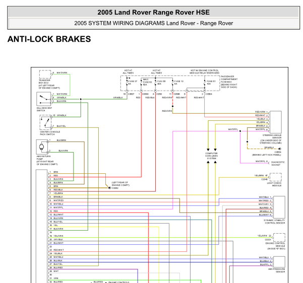Viewport: 303px width, 283px height.
Task: Click the 'FUSE 51 10A' label
Action: pyautogui.click(x=211, y=83)
